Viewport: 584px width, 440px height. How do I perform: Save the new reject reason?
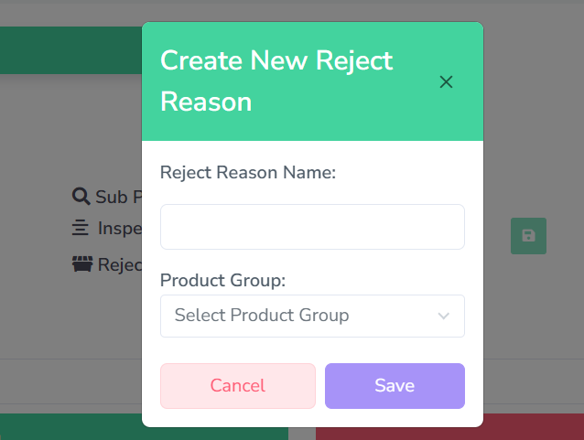[395, 385]
